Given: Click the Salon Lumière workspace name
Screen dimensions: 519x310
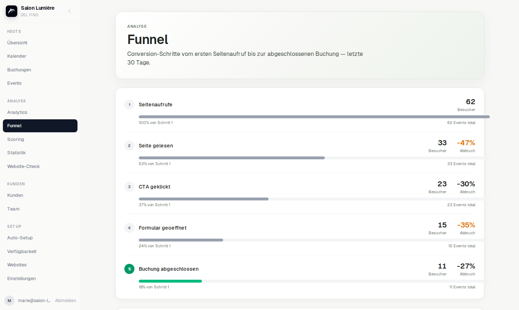Looking at the screenshot, I should 37,8.
